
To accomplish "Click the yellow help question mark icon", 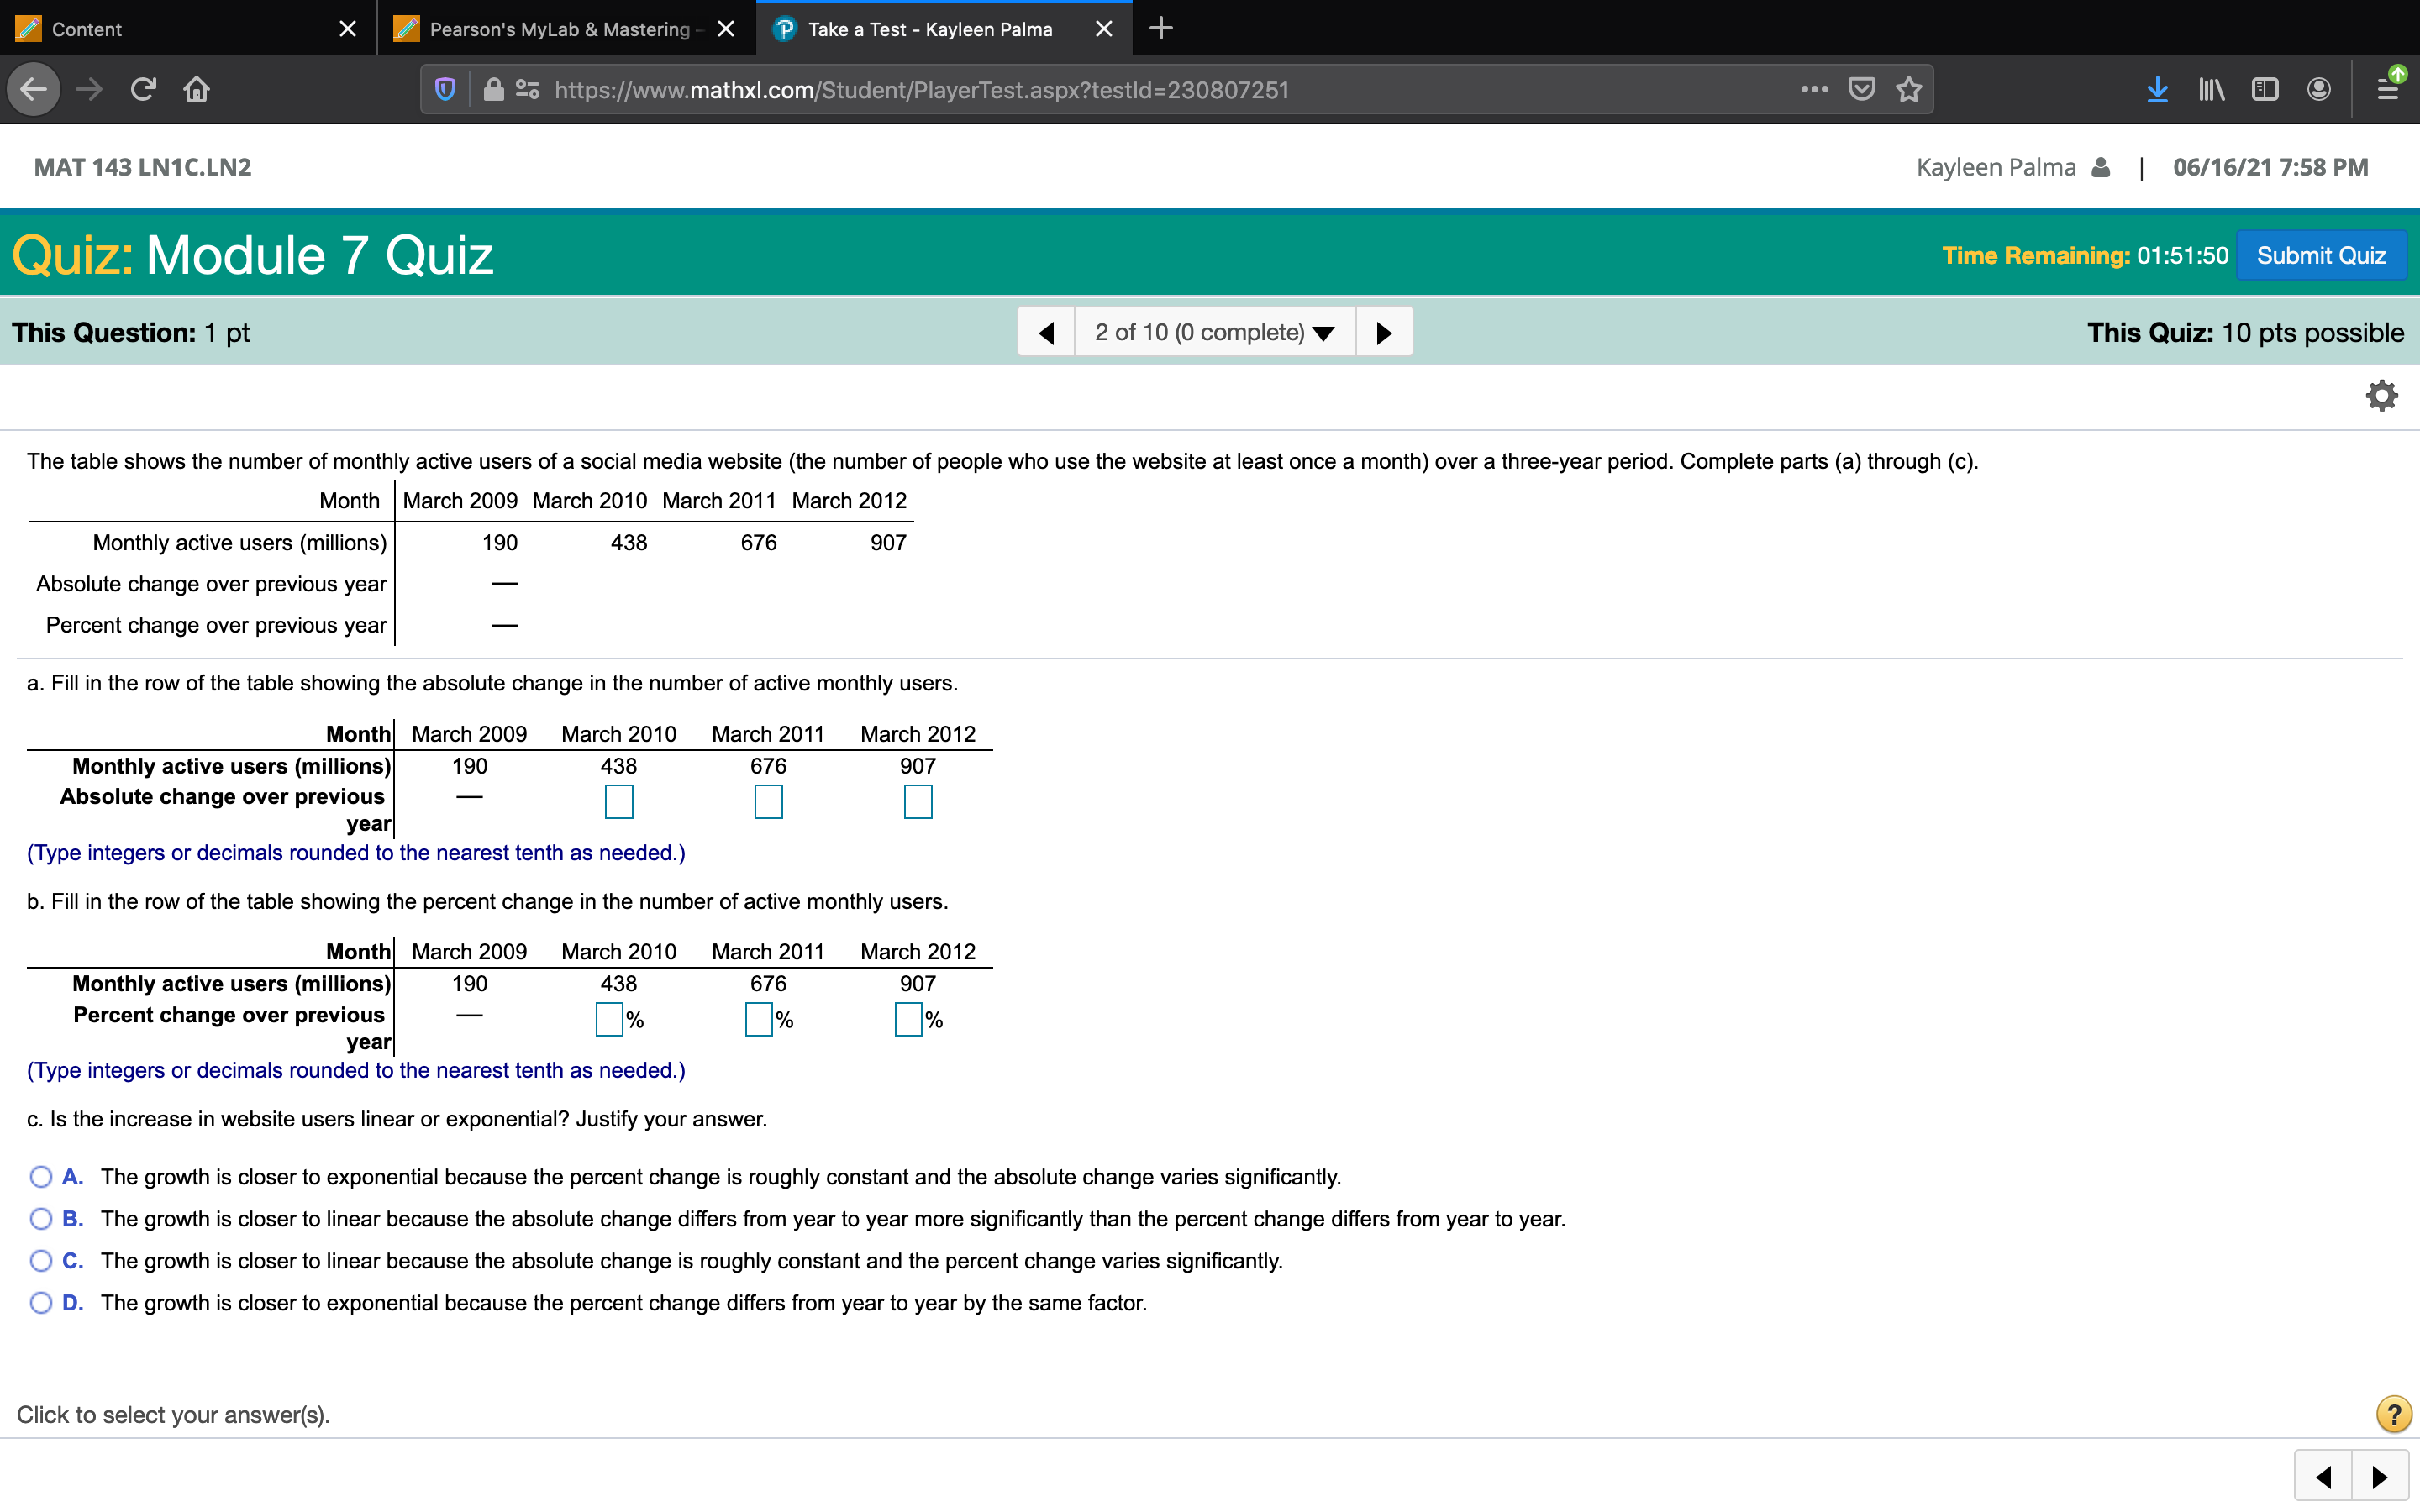I will tap(2393, 1414).
